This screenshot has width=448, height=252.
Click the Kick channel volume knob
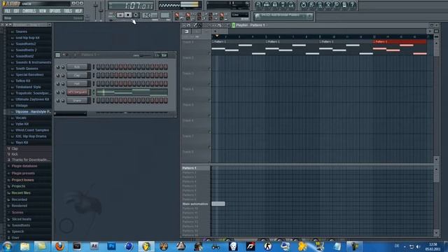(63, 67)
